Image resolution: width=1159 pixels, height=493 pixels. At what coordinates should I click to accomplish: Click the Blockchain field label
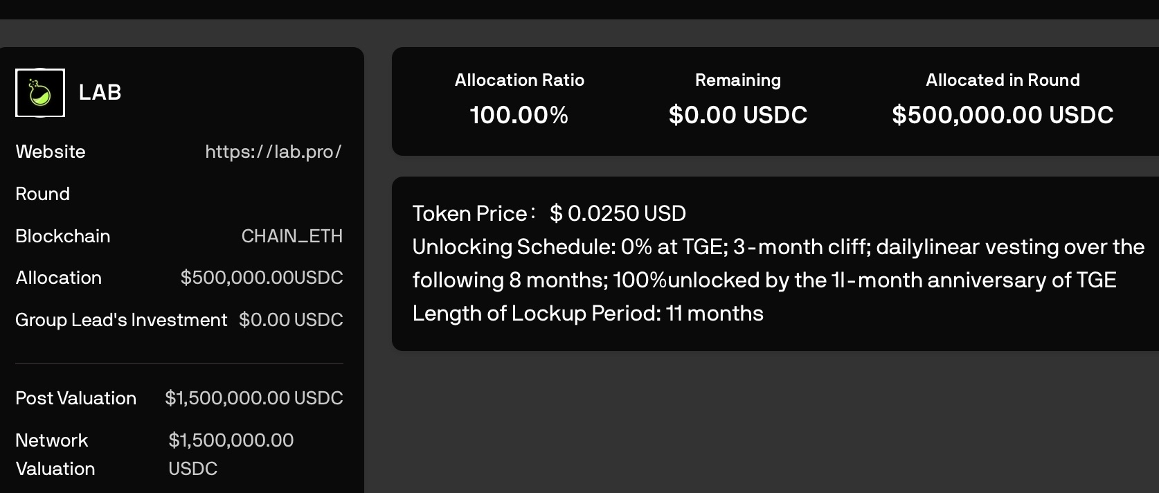63,236
